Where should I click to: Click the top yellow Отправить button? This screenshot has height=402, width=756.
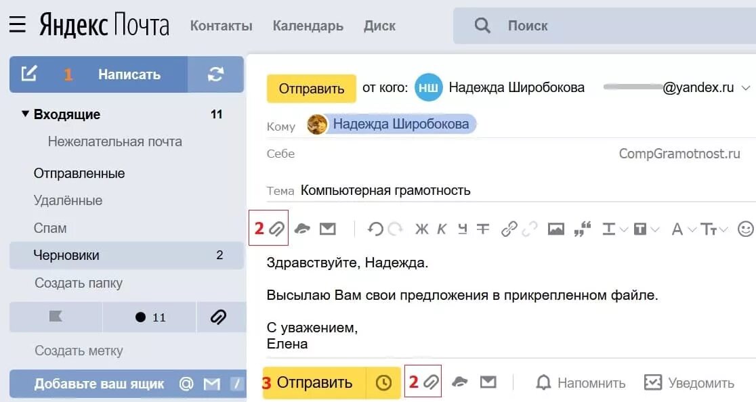pyautogui.click(x=312, y=89)
